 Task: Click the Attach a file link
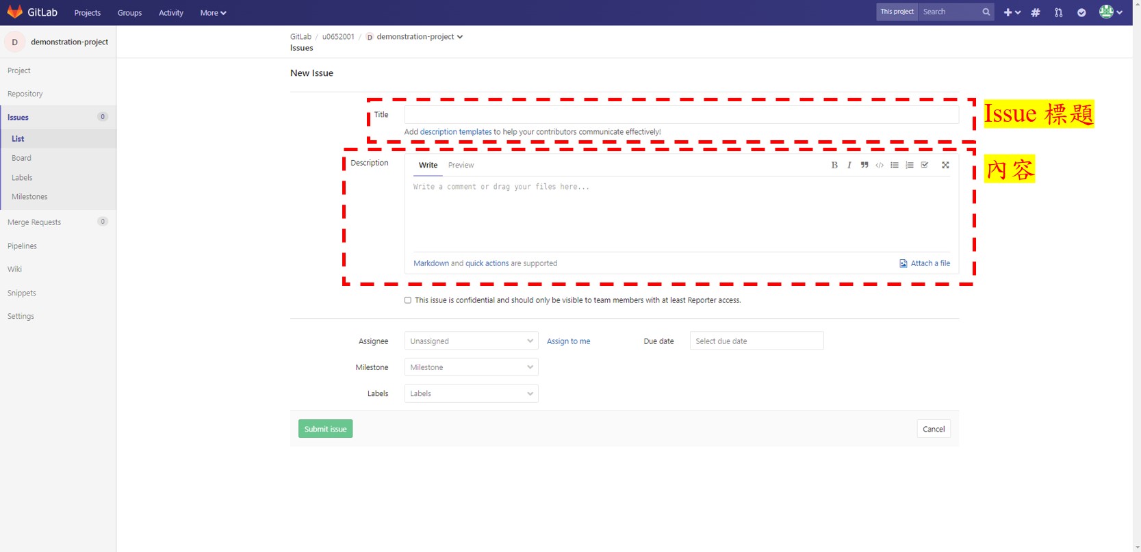(x=930, y=263)
